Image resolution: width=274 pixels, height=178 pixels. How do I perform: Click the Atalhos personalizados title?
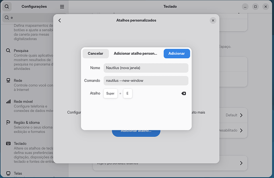click(136, 21)
